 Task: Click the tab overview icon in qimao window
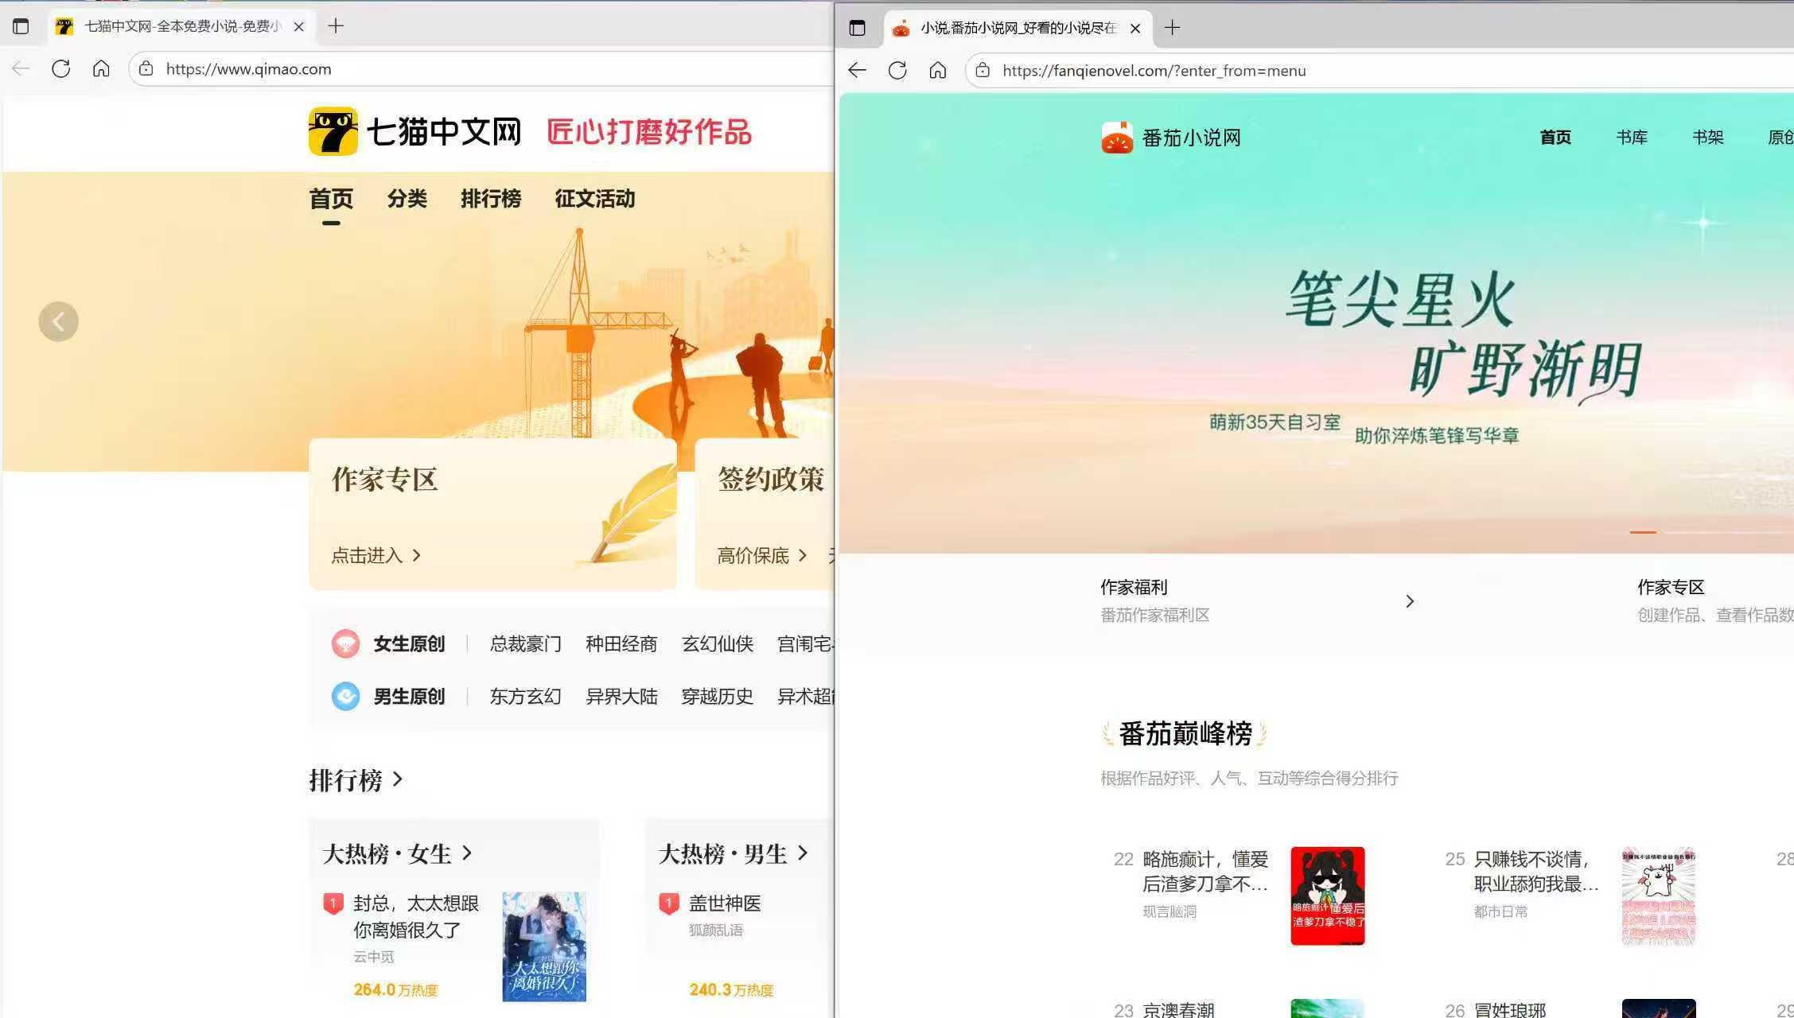[x=21, y=25]
